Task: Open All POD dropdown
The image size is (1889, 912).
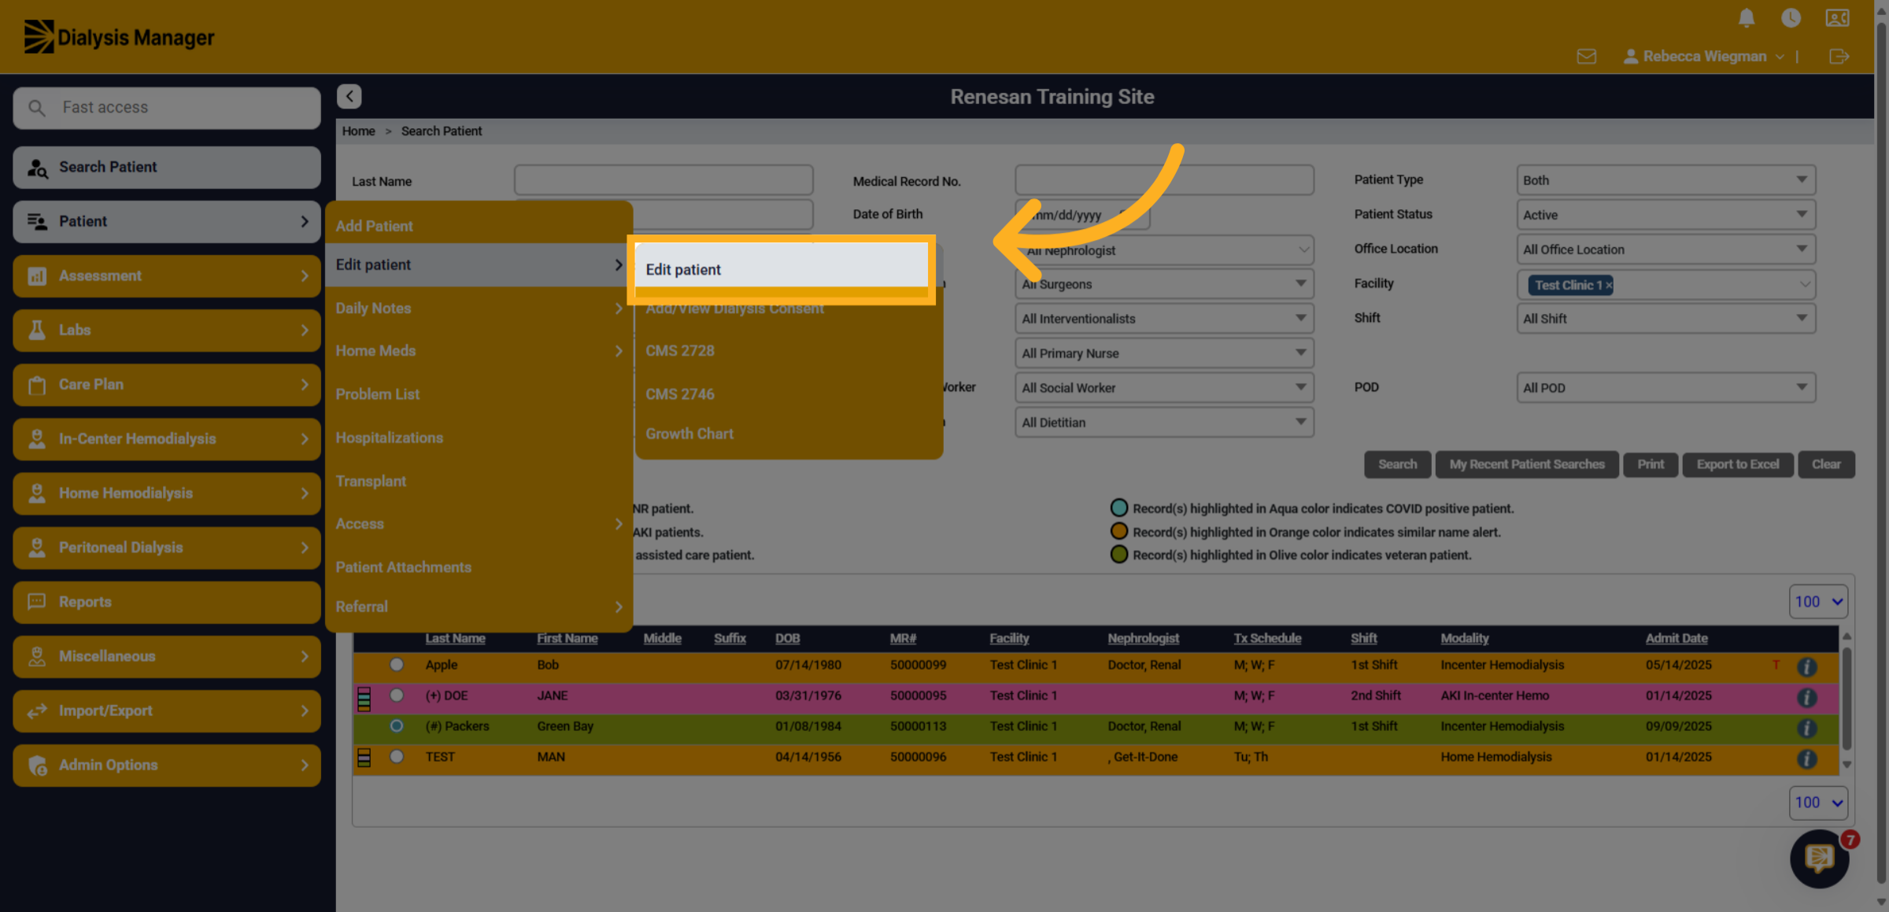Action: (1665, 388)
